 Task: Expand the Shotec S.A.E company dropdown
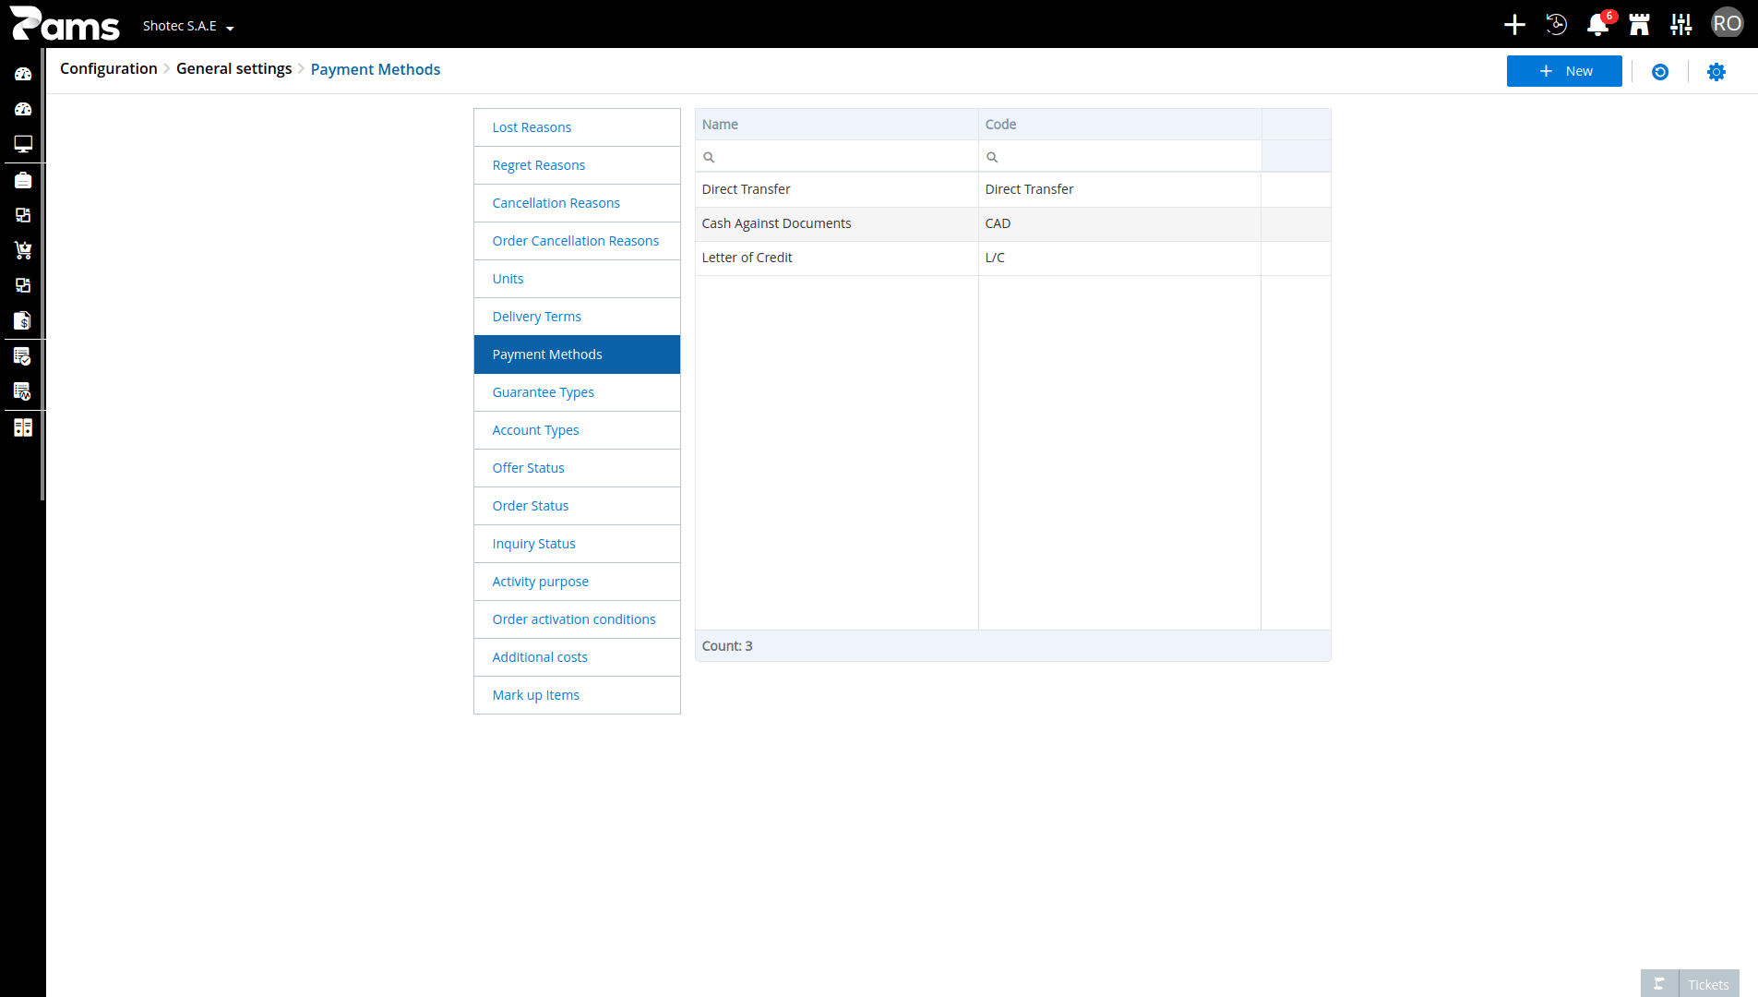188,26
